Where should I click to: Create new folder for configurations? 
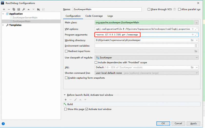pyautogui.click(x=38, y=9)
